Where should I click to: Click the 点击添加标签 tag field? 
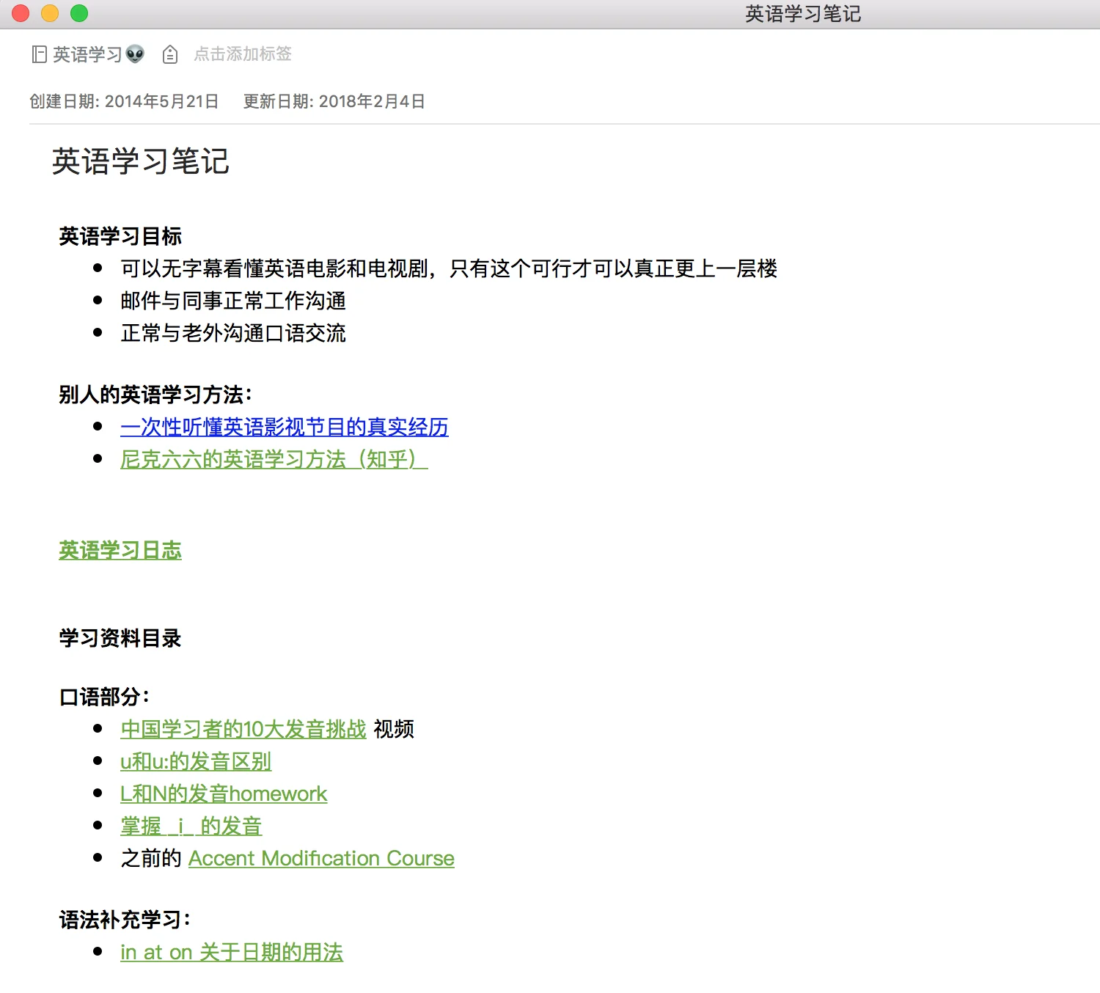[x=243, y=54]
